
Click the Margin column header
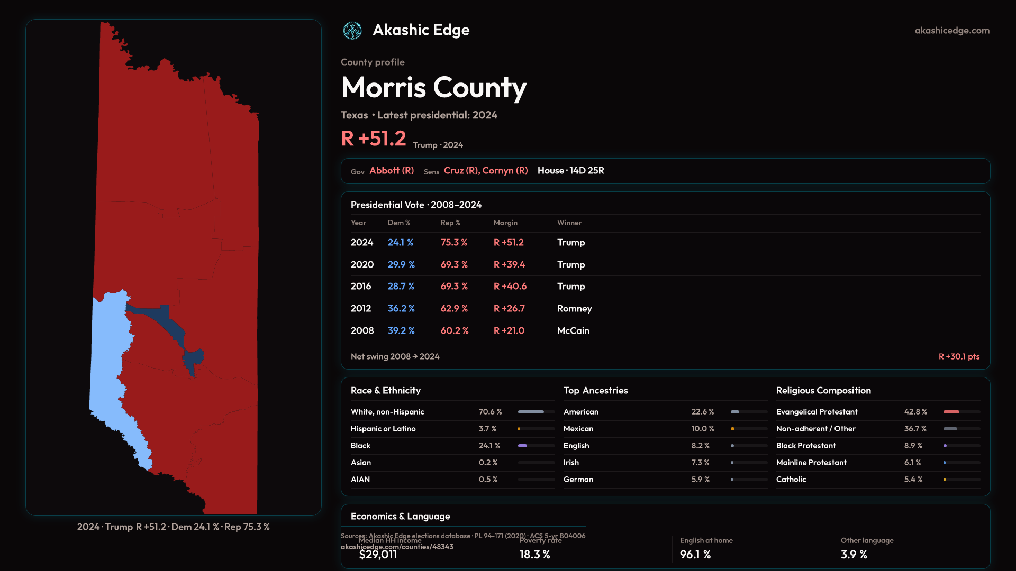(505, 223)
